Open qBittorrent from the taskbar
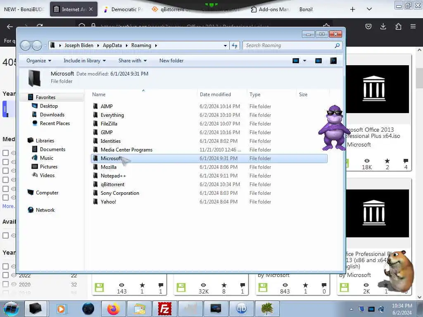 pos(241,309)
